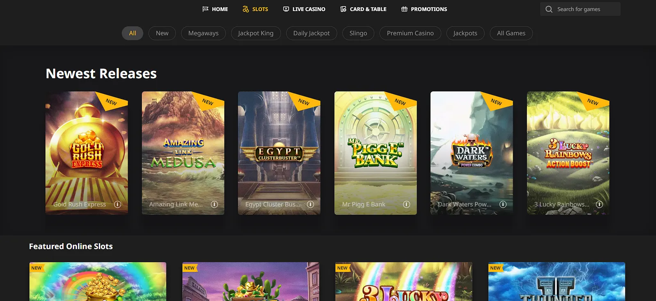Screen dimensions: 656x301
Task: Select the Premium Casino filter
Action: click(x=410, y=33)
